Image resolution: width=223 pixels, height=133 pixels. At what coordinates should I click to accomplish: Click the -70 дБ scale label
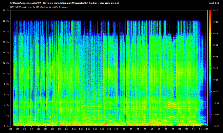pyautogui.click(x=215, y=69)
